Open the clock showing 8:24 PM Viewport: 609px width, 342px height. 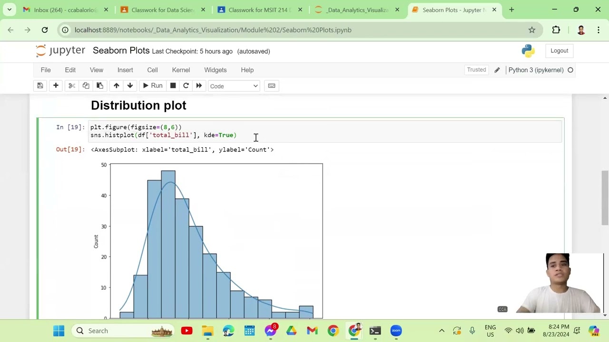[x=556, y=331]
